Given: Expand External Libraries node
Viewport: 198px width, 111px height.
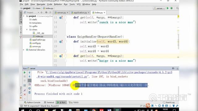Looking at the screenshot, I should coord(24,50).
